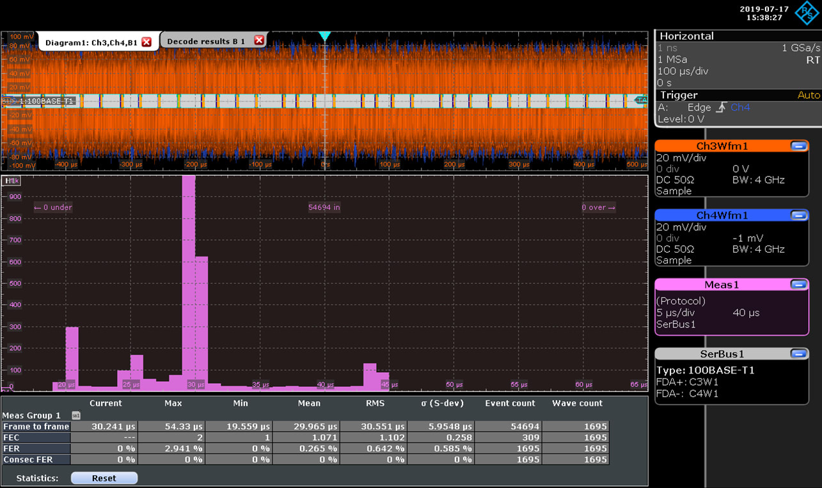Click the 40 µs value in Meas1
The height and width of the screenshot is (488, 822).
point(746,313)
